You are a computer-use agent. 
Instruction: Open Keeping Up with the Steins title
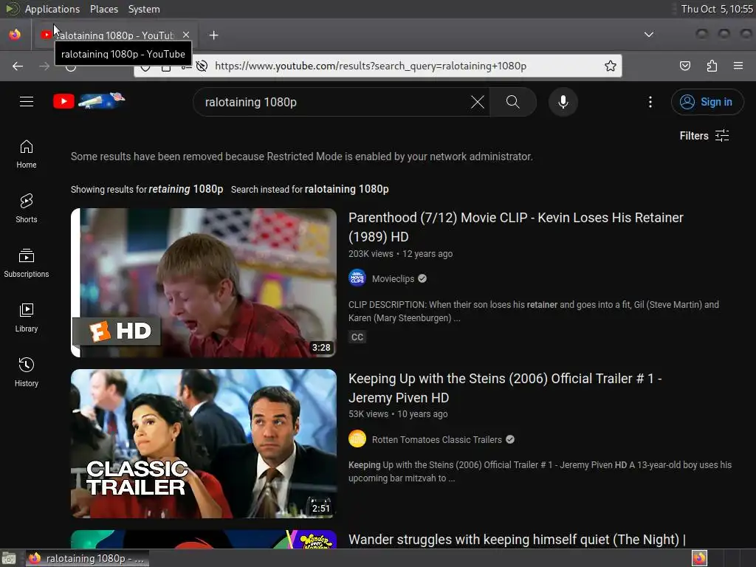pos(505,388)
